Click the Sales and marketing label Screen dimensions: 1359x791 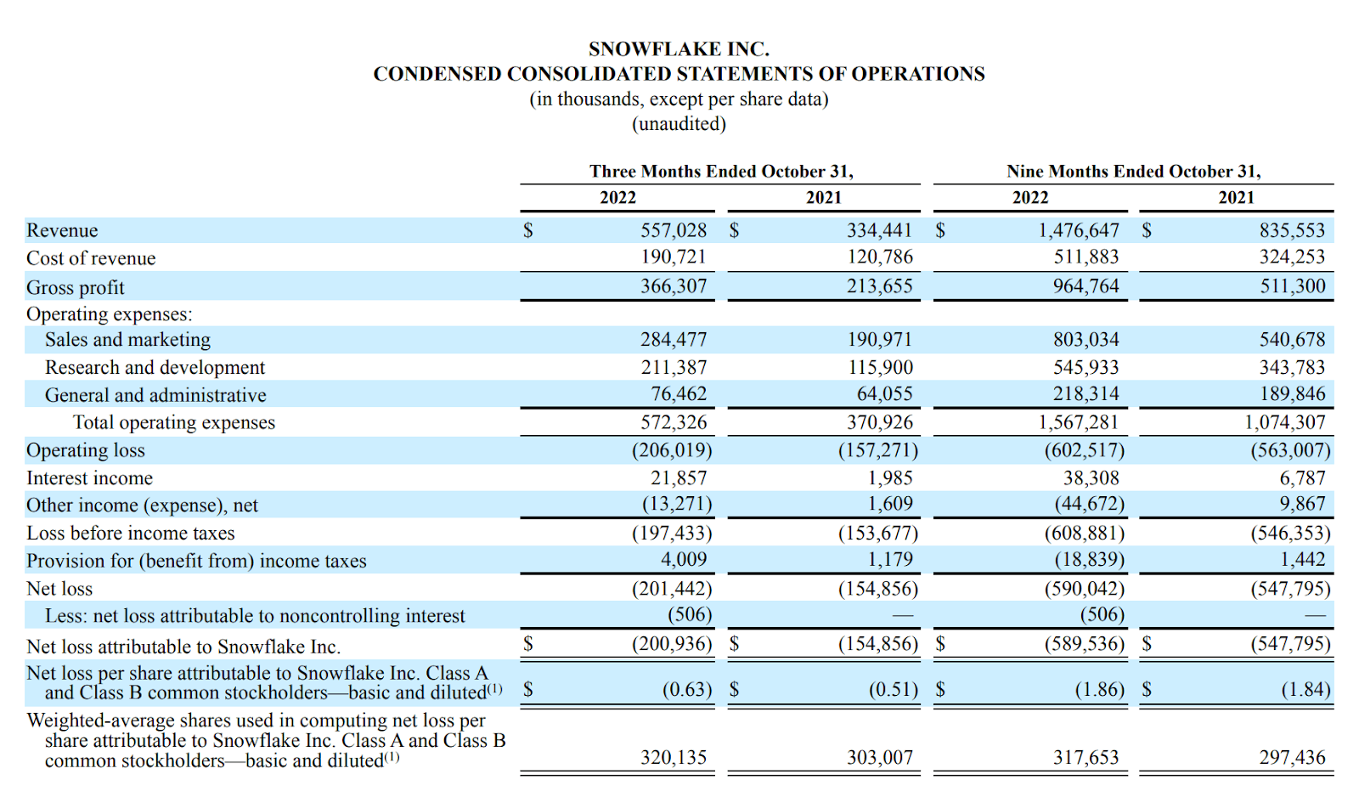tap(127, 340)
